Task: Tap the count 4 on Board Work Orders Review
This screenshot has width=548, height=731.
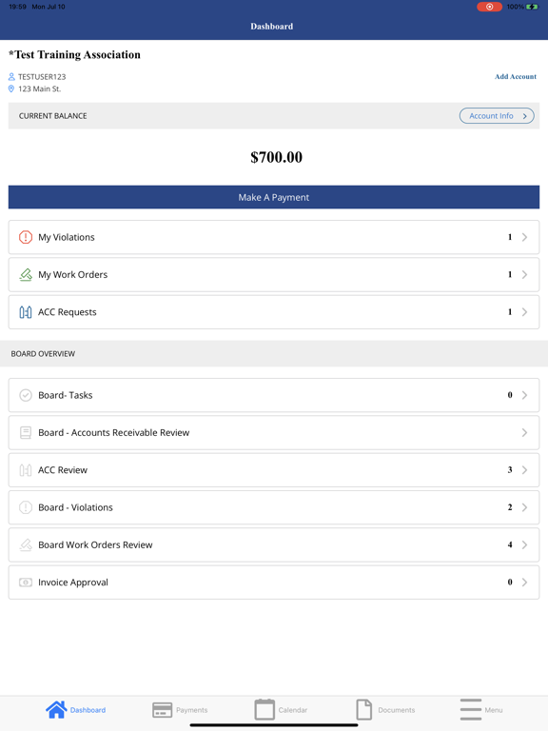Action: tap(510, 544)
